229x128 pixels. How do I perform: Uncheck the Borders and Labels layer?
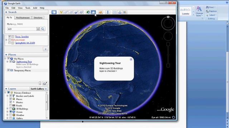(10, 96)
